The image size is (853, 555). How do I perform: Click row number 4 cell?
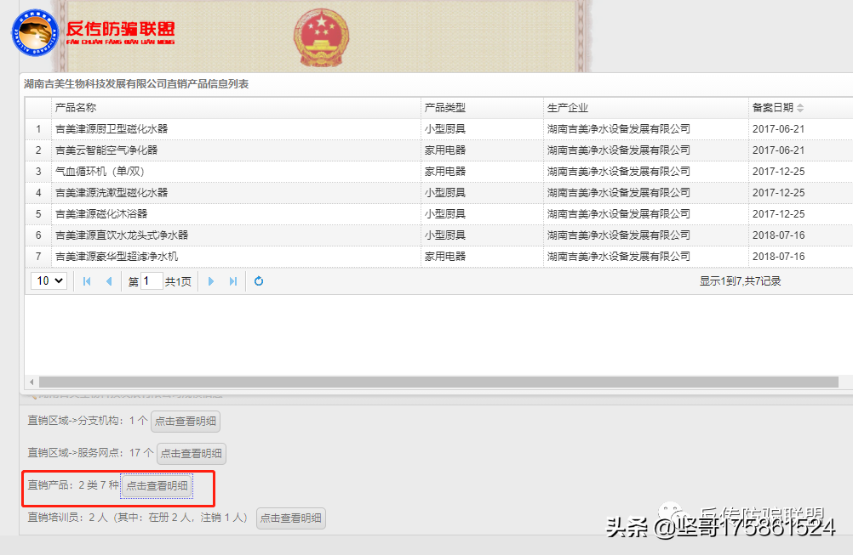(x=38, y=193)
